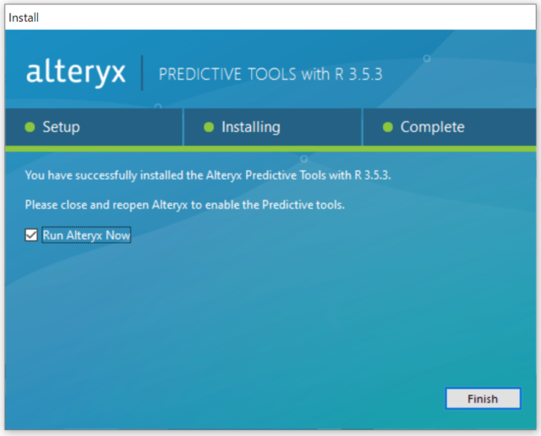
Task: Click the 'PREDICTIVE TOOLS with R 3.5.3' heading
Action: click(x=270, y=75)
